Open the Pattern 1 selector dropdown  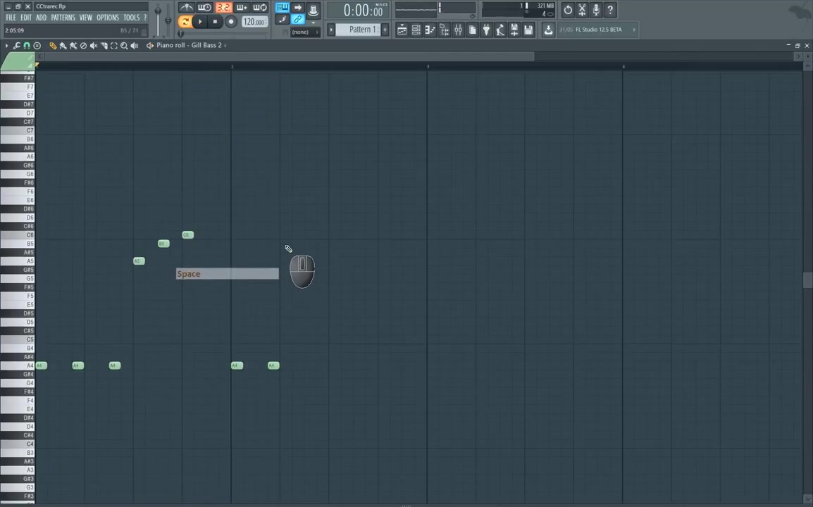(362, 29)
